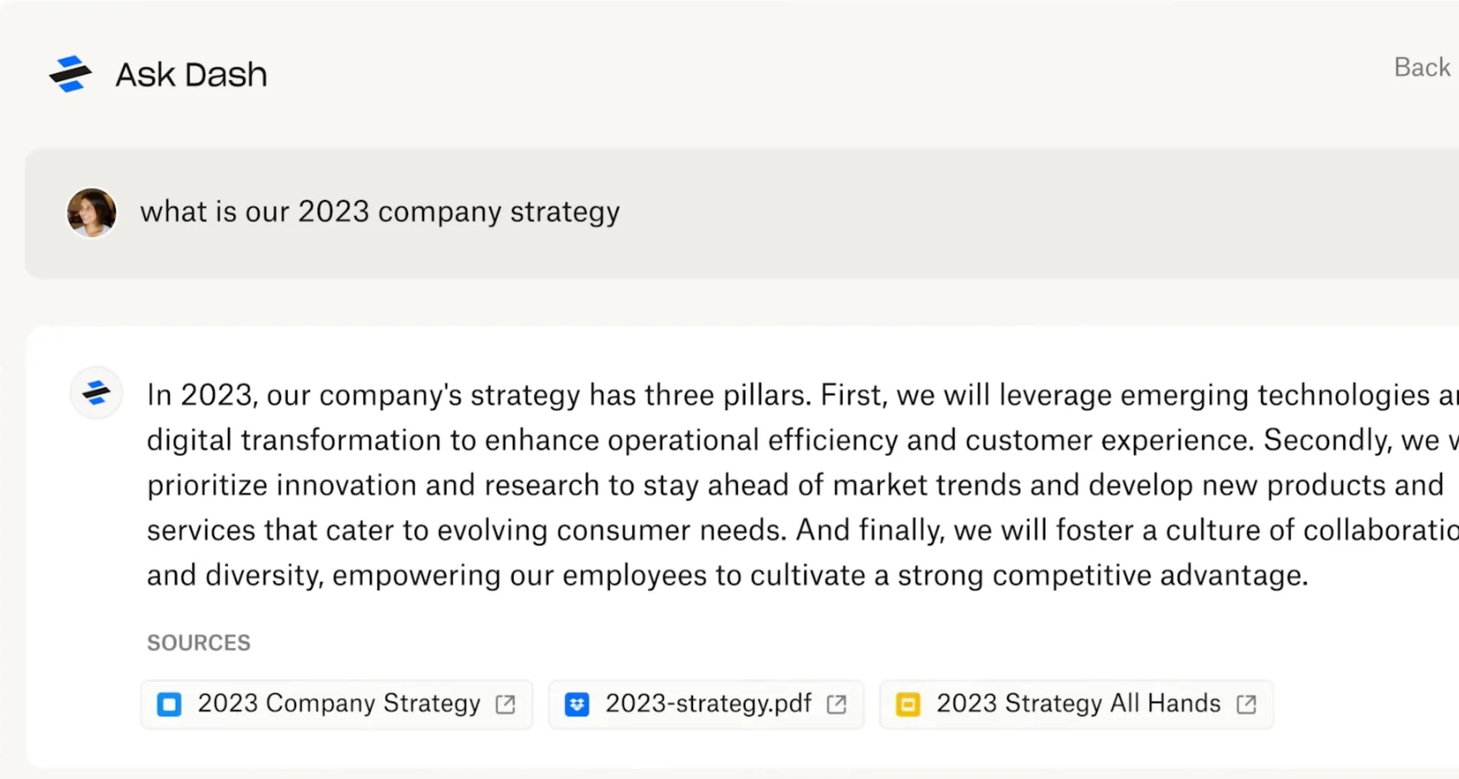This screenshot has width=1459, height=779.
Task: Click the user profile avatar photo
Action: 91,212
